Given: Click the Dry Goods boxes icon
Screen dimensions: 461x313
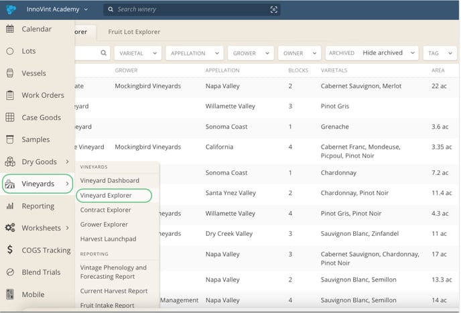Looking at the screenshot, I should tap(10, 162).
